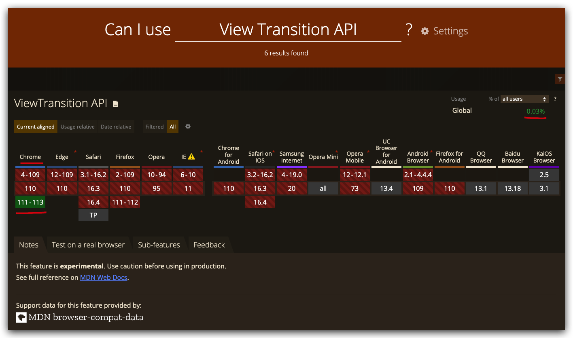
Task: Click the IE warning triangle icon
Action: [x=191, y=156]
